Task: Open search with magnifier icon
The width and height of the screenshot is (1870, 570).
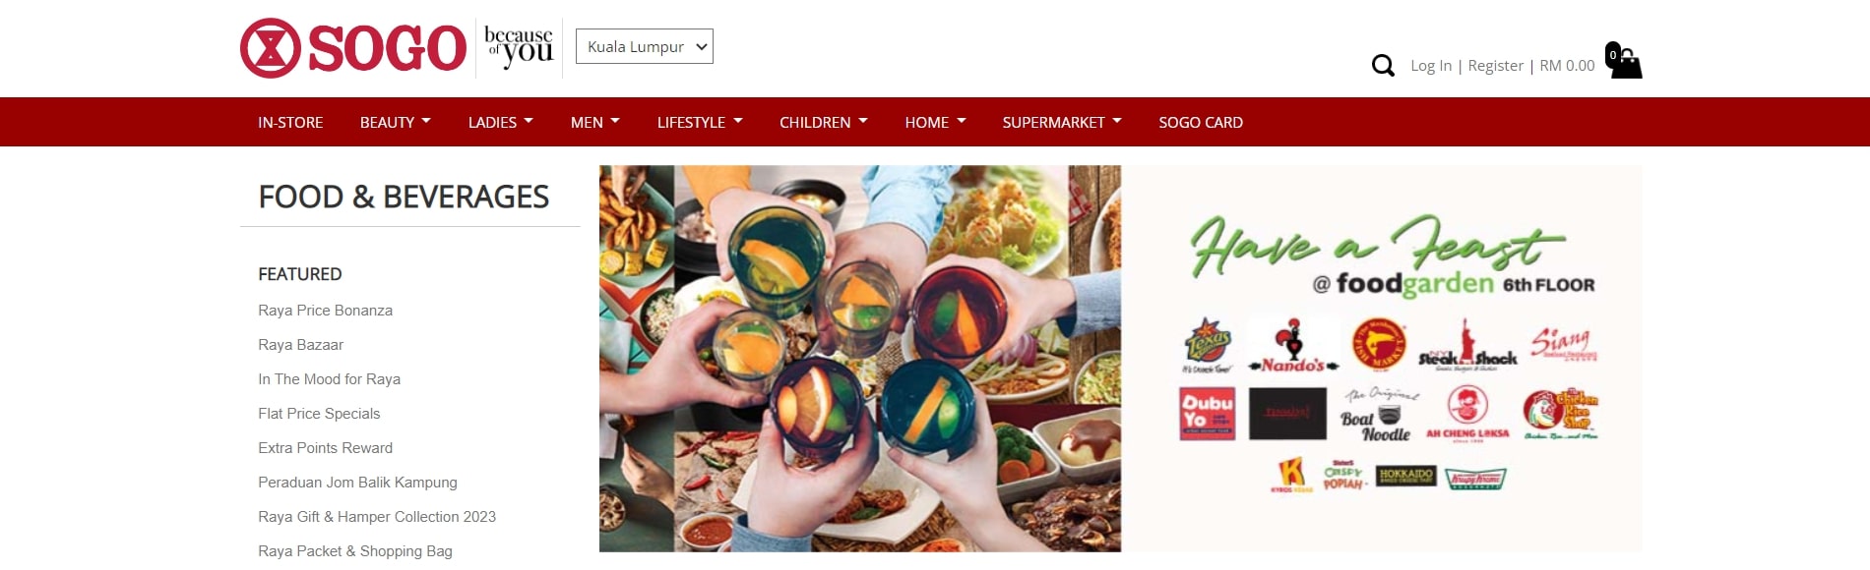Action: point(1383,66)
